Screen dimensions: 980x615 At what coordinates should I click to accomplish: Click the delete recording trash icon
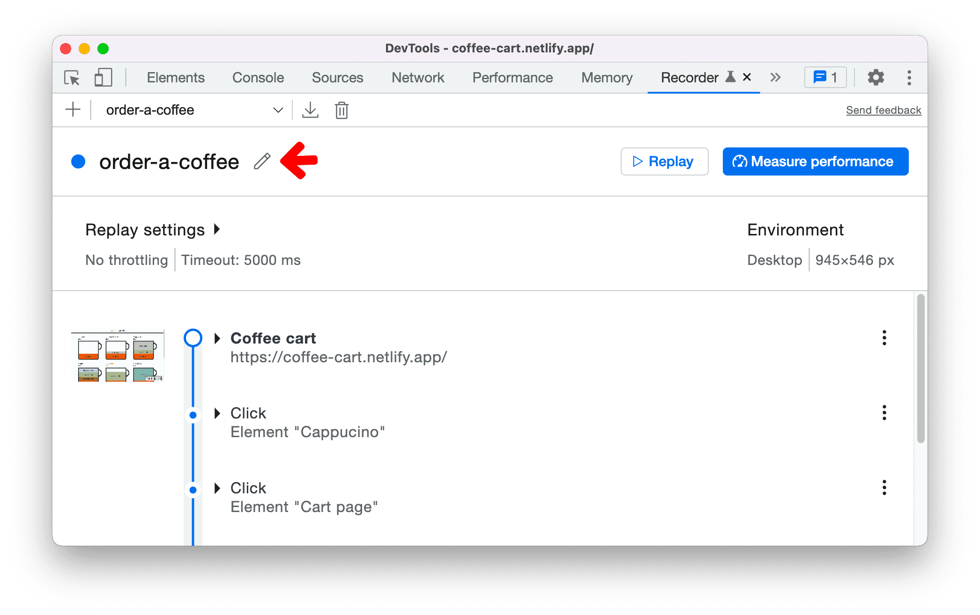[x=342, y=110]
